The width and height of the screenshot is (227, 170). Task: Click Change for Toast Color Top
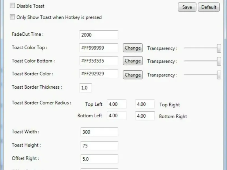tap(133, 48)
